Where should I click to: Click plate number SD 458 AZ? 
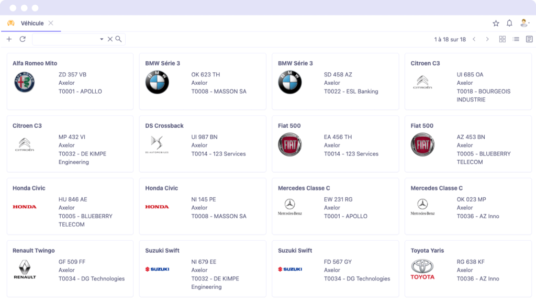click(338, 74)
